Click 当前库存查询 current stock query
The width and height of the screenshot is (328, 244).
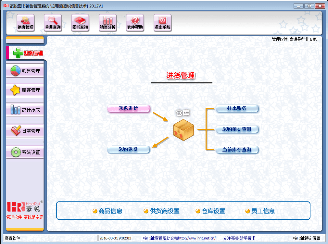[237, 150]
